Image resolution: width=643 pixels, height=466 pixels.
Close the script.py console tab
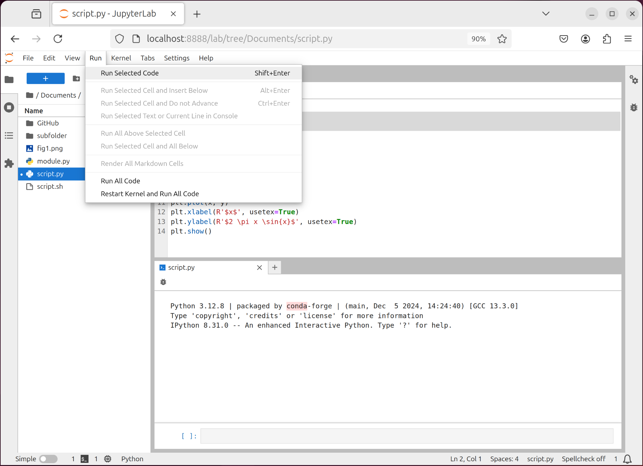pos(259,267)
